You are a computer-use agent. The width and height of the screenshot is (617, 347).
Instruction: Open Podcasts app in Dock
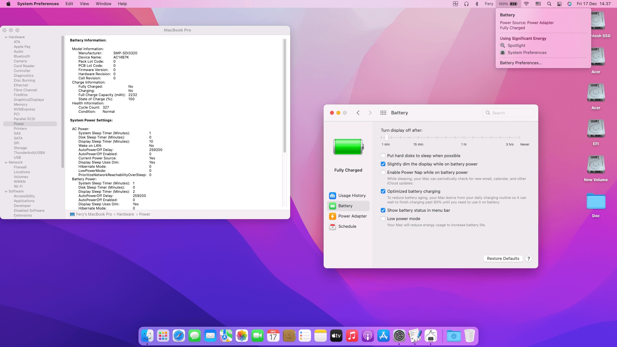point(368,336)
